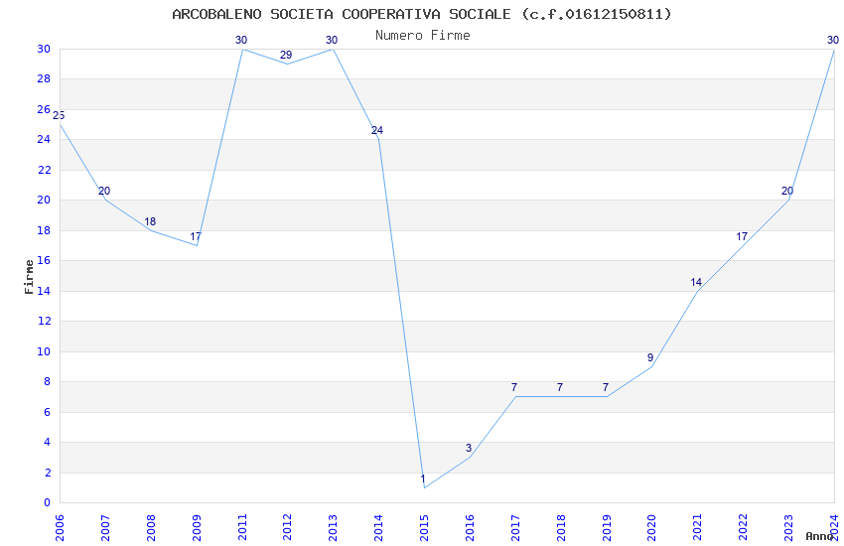844x546 pixels.
Task: Click the data label 24 above year 2014
Action: (x=376, y=130)
